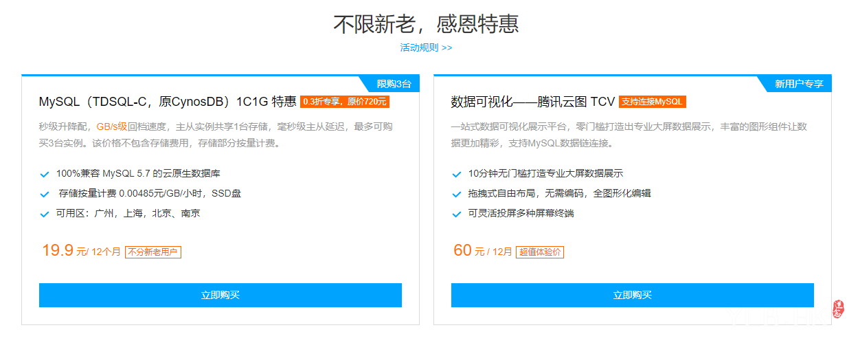Select the 数据可视化——腾讯云图 TCV title
Image resolution: width=860 pixels, height=343 pixels.
coord(533,102)
